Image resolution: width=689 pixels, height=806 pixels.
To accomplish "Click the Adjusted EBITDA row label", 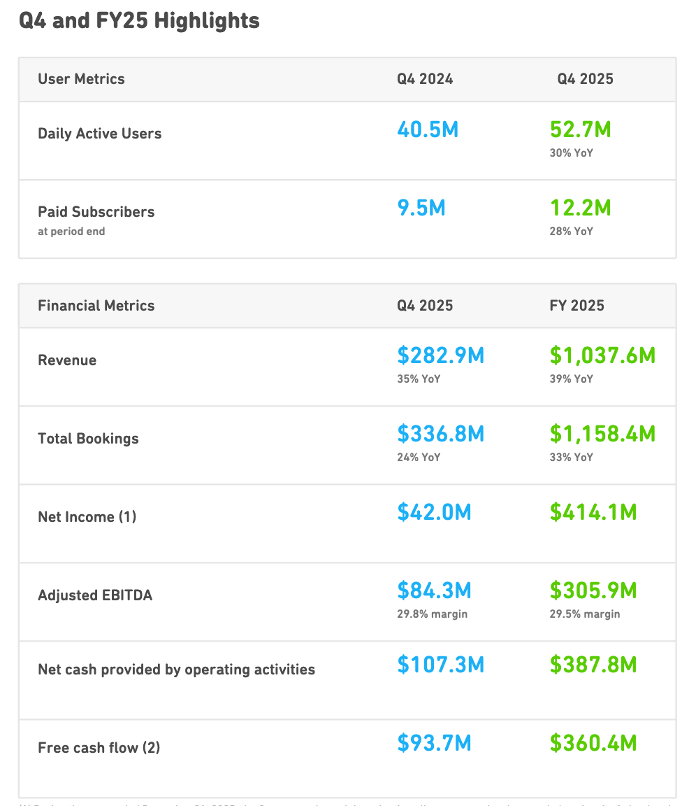I will pyautogui.click(x=95, y=595).
